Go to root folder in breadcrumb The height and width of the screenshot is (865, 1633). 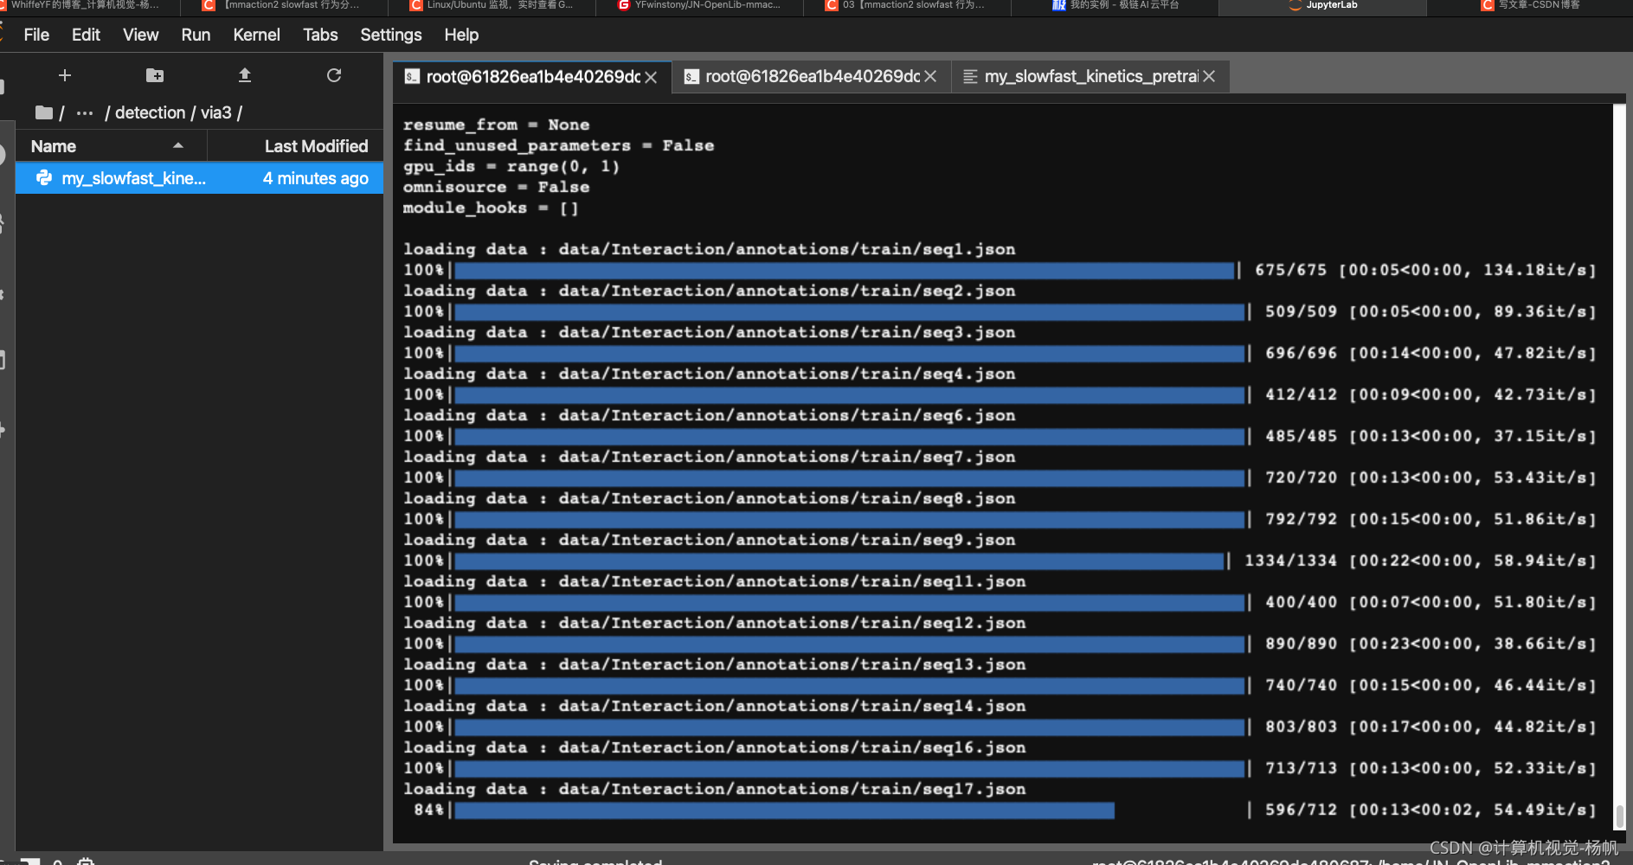point(44,112)
